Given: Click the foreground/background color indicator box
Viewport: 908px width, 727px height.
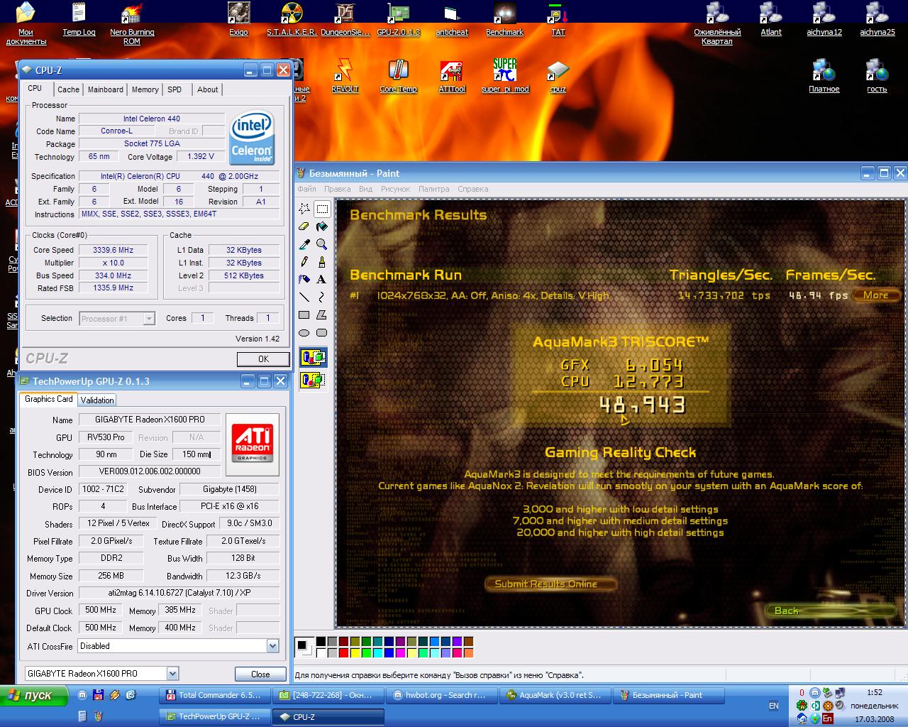Looking at the screenshot, I should (x=304, y=647).
